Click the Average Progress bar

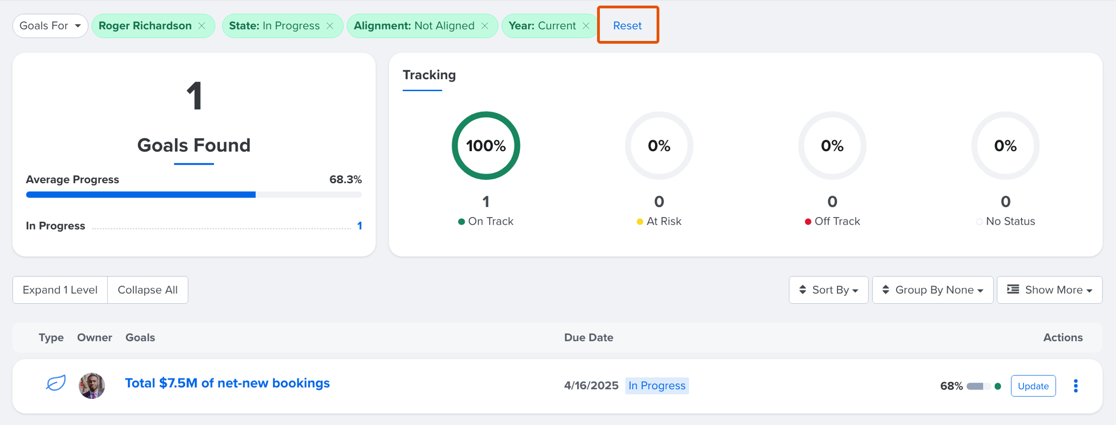coord(194,195)
